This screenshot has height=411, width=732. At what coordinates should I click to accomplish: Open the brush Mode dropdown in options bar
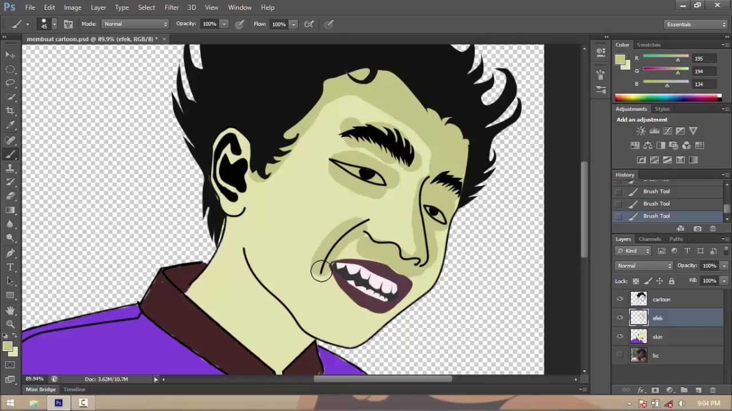click(136, 24)
